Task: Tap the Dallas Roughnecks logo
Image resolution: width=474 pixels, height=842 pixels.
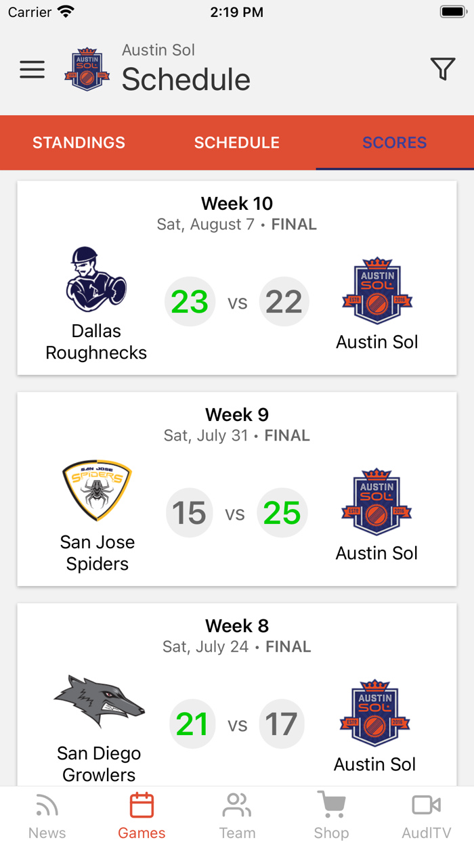Action: click(96, 280)
